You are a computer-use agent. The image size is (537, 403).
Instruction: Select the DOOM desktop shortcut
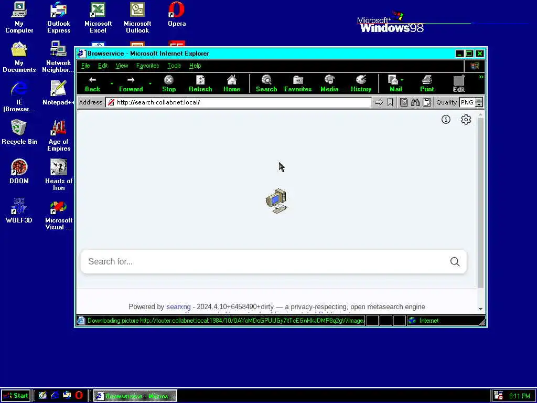pyautogui.click(x=19, y=172)
